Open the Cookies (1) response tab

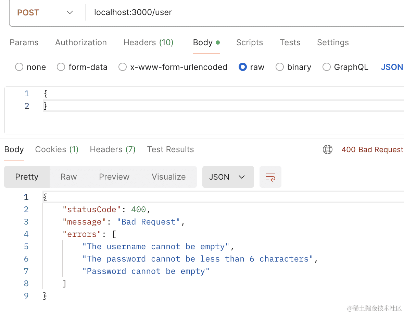(57, 149)
